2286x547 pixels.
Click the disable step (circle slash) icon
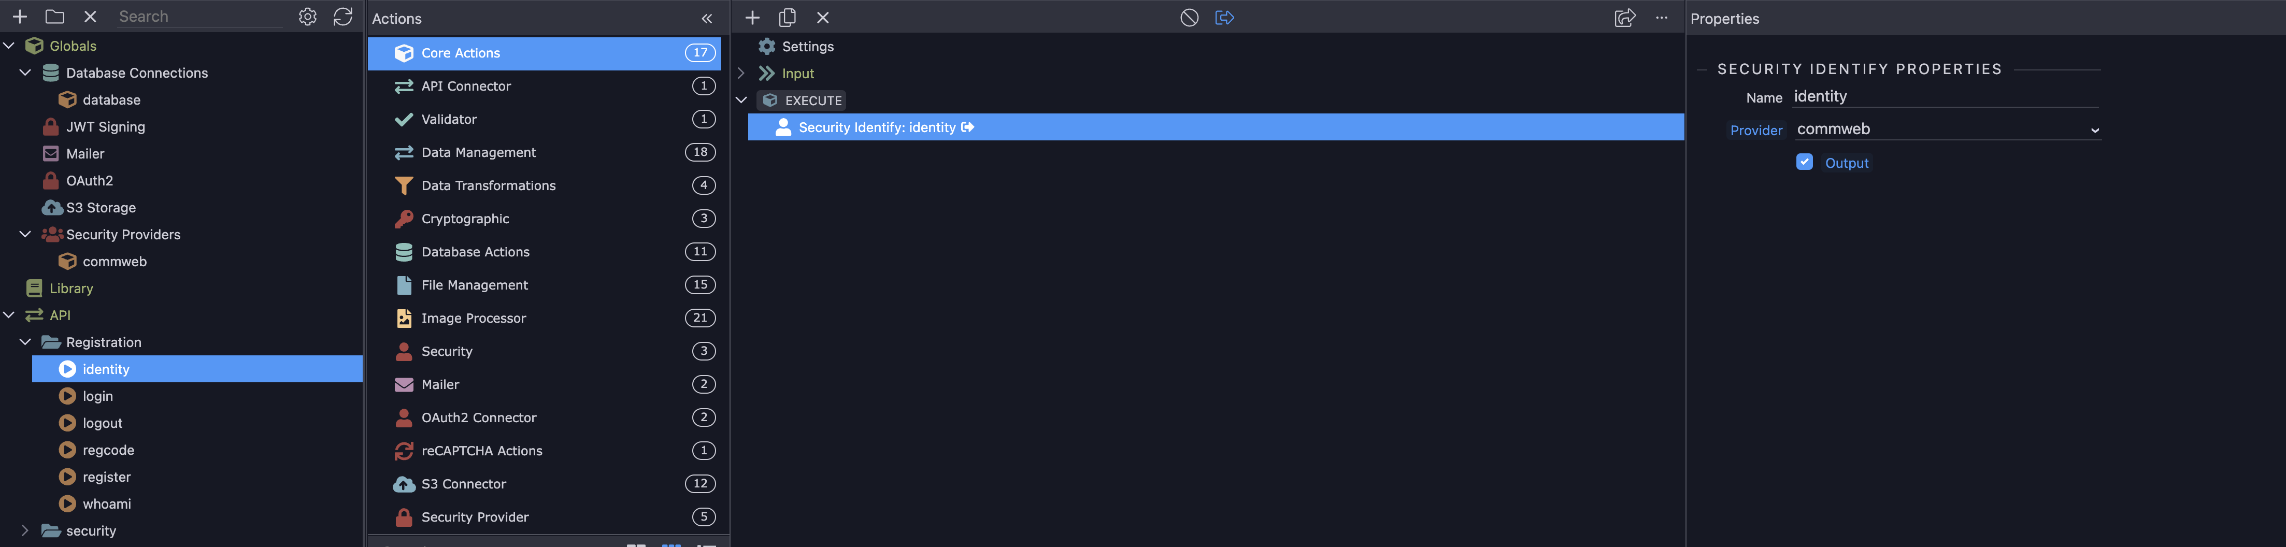click(1189, 18)
